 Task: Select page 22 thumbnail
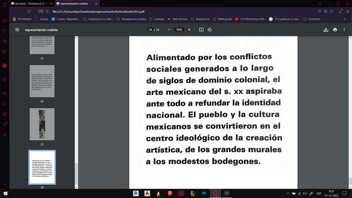point(42,81)
